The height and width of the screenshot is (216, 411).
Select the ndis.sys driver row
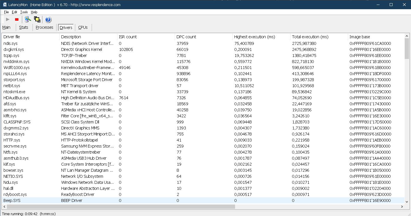tap(203, 43)
